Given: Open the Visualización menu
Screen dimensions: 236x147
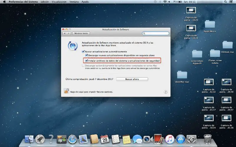Looking at the screenshot, I should point(59,2).
